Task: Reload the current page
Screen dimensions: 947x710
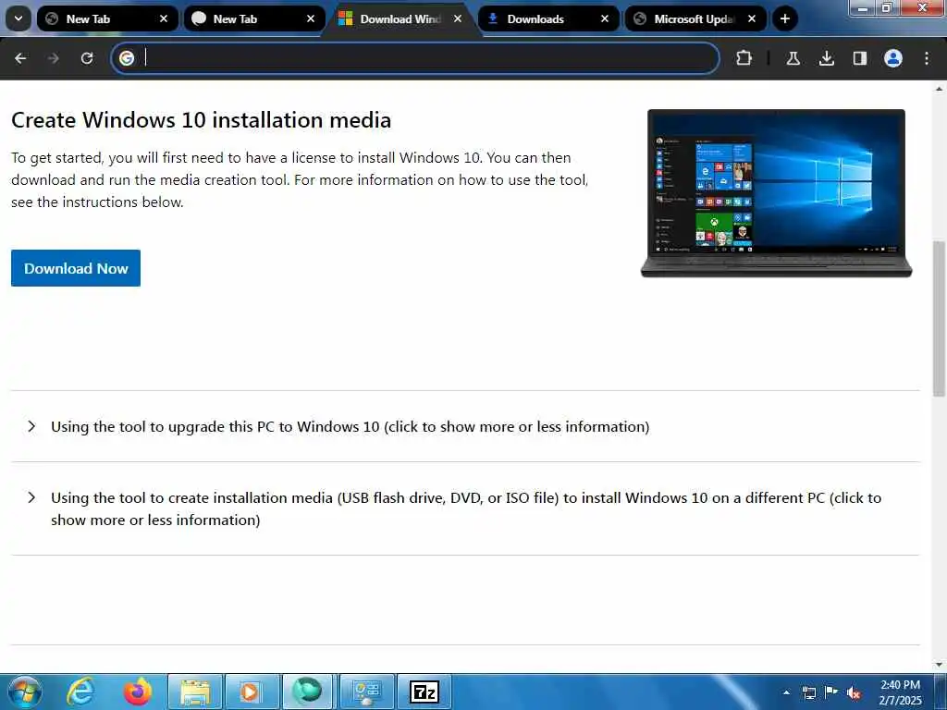Action: (87, 58)
